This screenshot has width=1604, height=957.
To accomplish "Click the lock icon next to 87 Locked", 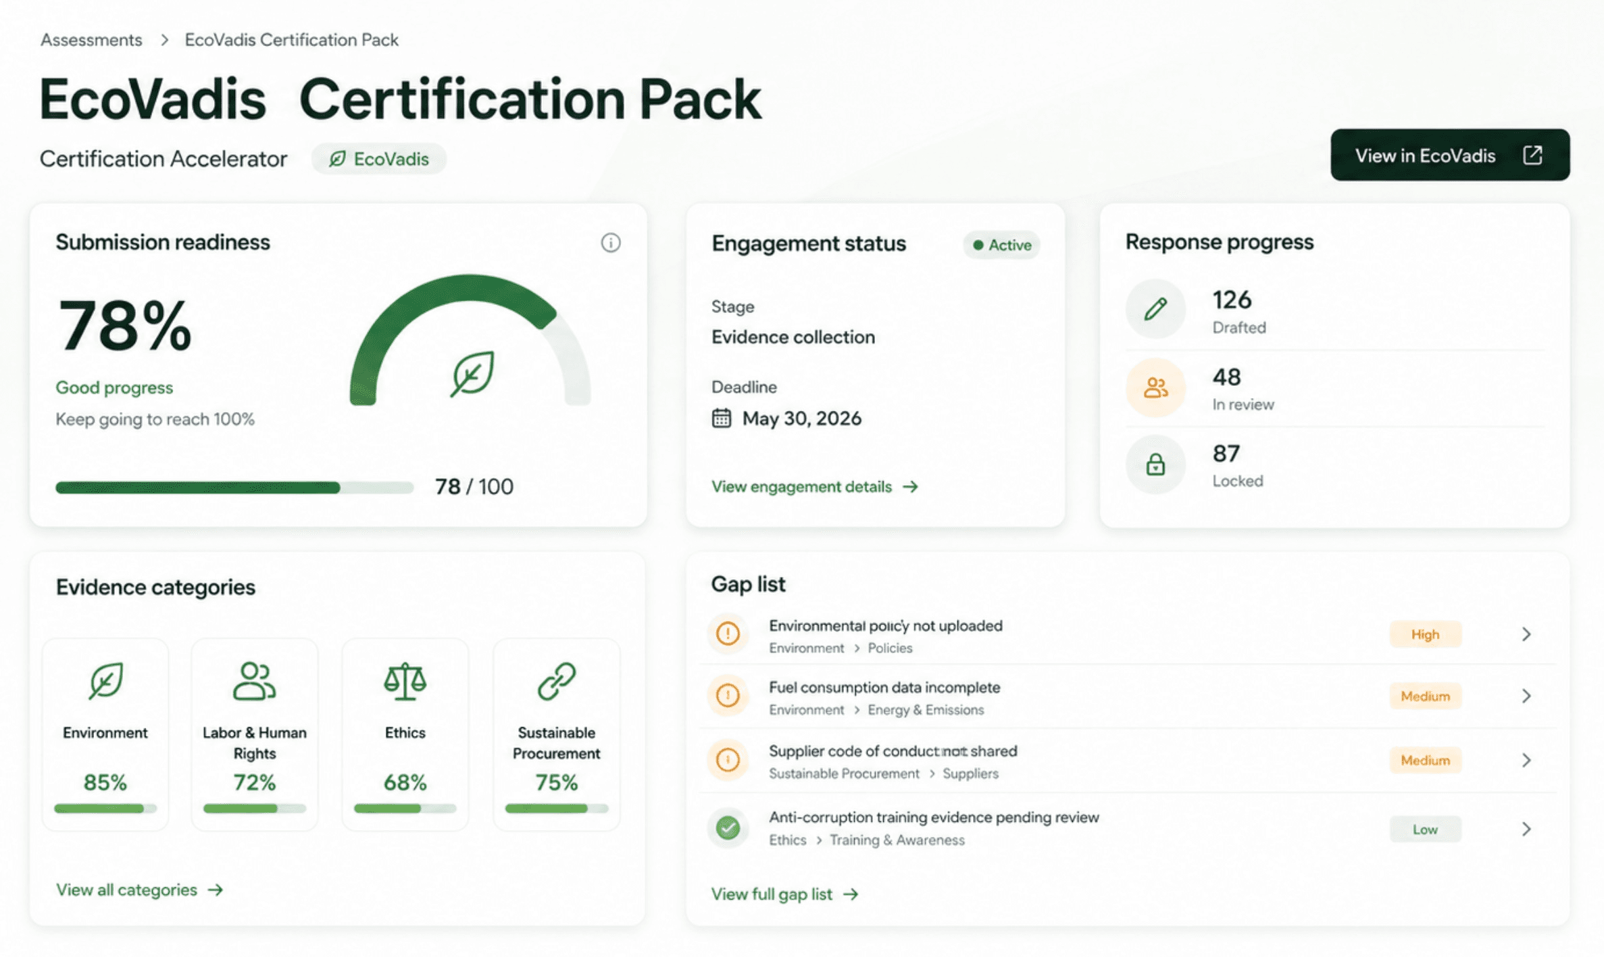I will 1155,464.
